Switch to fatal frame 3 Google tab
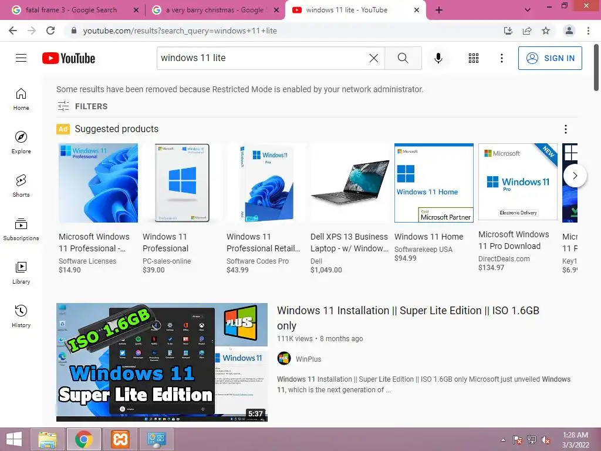The image size is (601, 451). (x=71, y=10)
